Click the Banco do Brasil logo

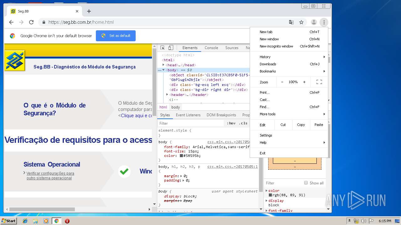14,61
